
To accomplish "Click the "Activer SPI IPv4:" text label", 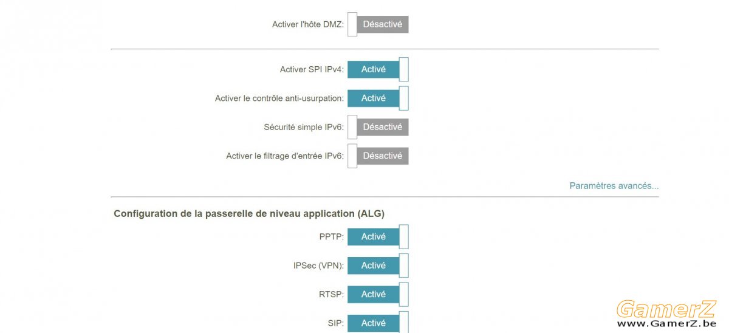I will point(312,69).
